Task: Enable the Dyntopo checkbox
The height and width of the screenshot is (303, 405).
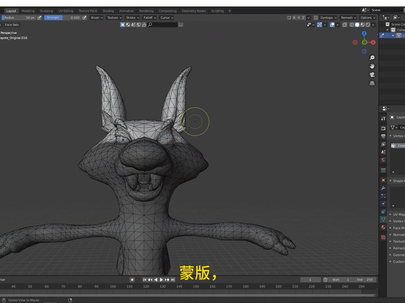Action: [x=316, y=18]
